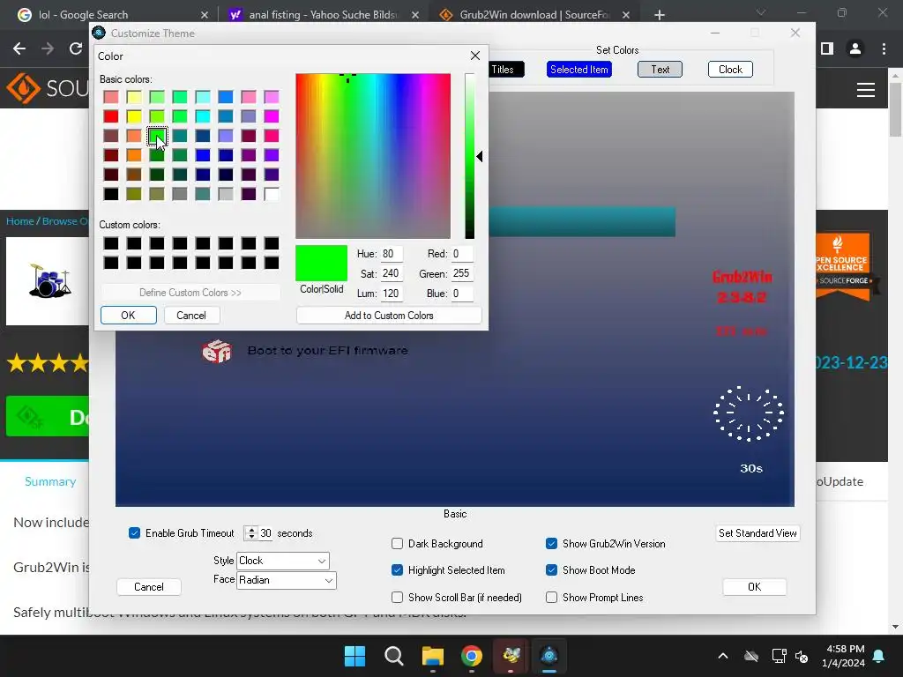
Task: Select the Grub2Win download SourceForge tab
Action: click(534, 15)
